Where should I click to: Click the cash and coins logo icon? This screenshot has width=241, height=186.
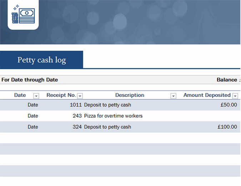coord(23,14)
